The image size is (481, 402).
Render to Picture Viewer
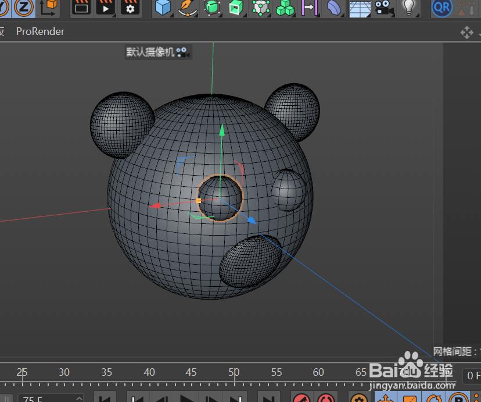106,8
